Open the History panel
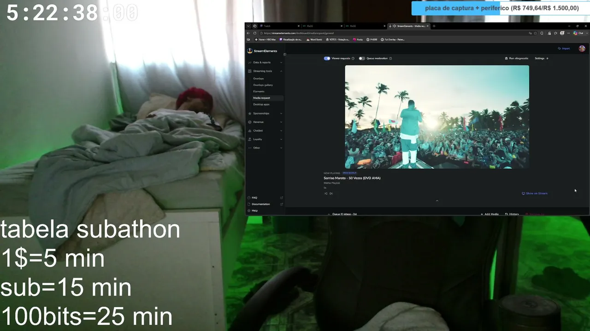The height and width of the screenshot is (331, 590). coord(512,214)
